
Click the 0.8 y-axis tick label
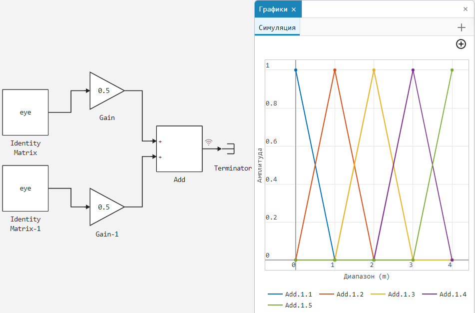point(271,103)
